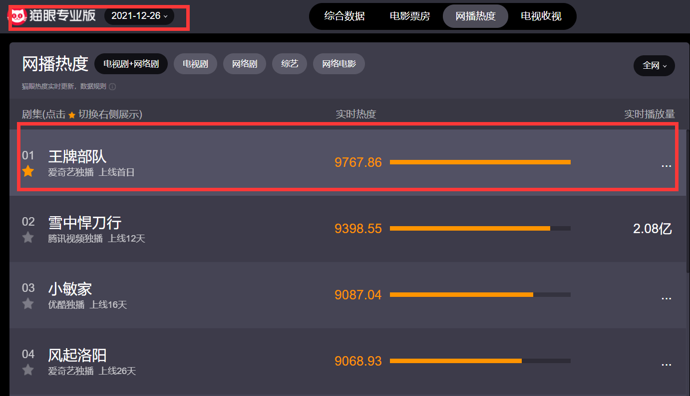Viewport: 690px width, 396px height.
Task: Toggle star for 小敏家
Action: pos(28,303)
